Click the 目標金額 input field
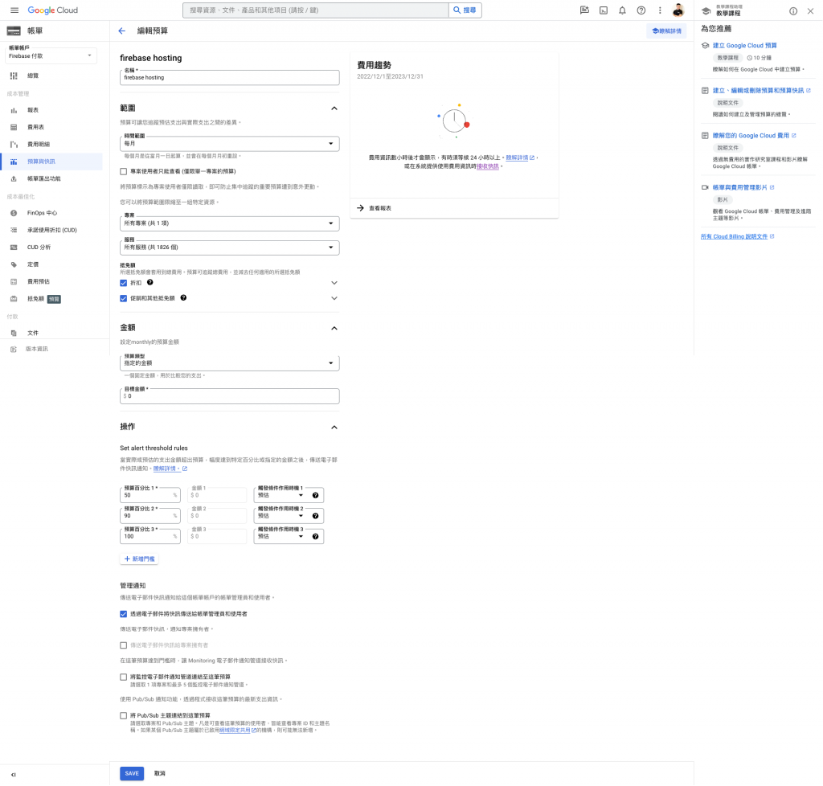The width and height of the screenshot is (823, 786). [229, 396]
